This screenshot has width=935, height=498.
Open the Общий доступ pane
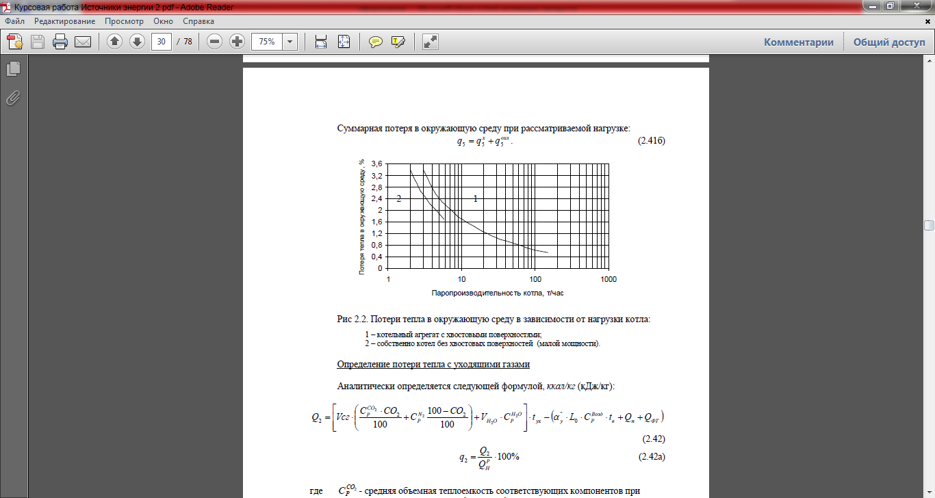888,42
